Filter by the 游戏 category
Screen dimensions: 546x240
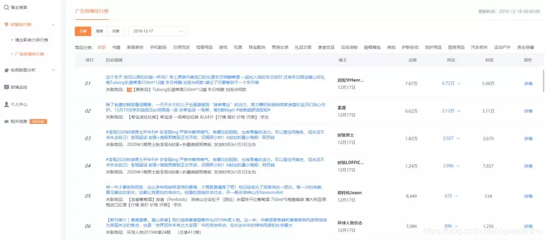pyautogui.click(x=223, y=47)
